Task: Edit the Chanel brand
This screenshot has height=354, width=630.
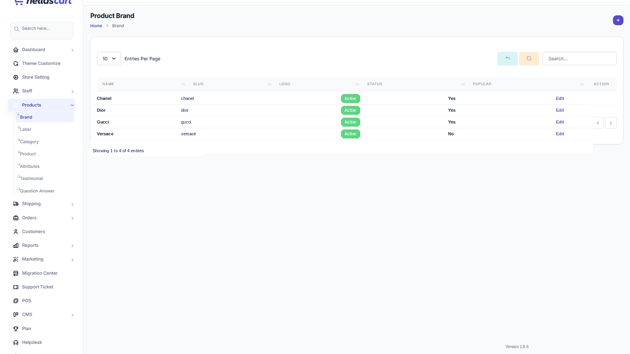Action: (x=560, y=98)
